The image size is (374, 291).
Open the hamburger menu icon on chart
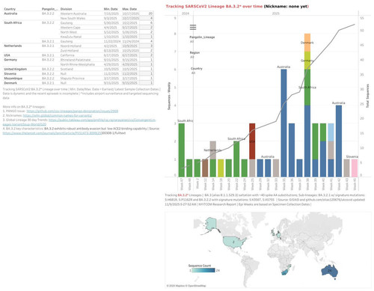pyautogui.click(x=193, y=27)
